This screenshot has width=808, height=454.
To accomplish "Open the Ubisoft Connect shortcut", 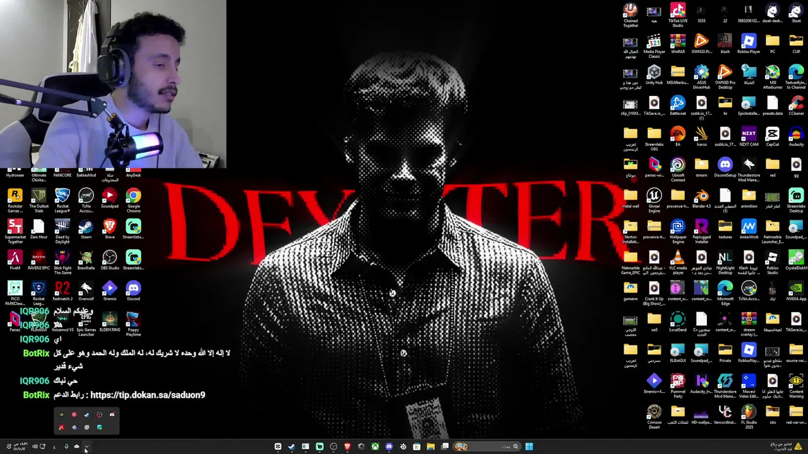I will pos(678,170).
